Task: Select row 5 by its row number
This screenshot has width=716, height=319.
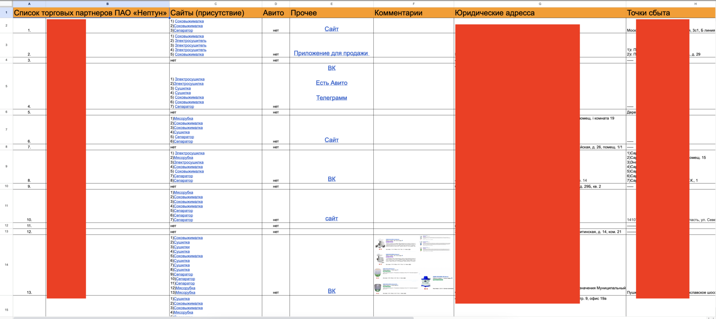Action: point(6,86)
